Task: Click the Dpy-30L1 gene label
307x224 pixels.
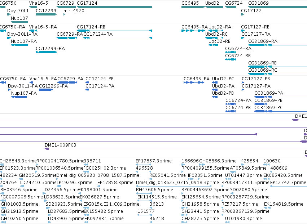Action: point(18,11)
